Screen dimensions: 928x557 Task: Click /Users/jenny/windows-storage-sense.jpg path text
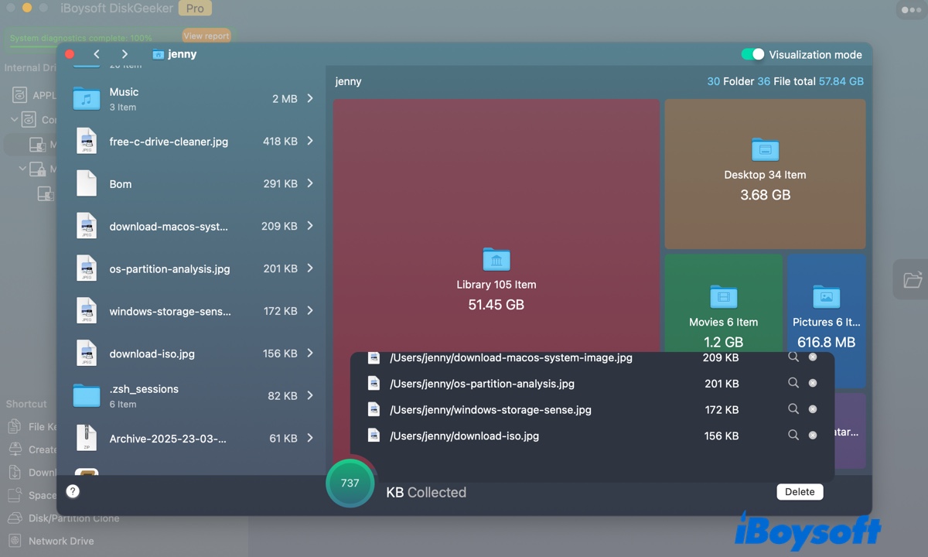pyautogui.click(x=490, y=410)
